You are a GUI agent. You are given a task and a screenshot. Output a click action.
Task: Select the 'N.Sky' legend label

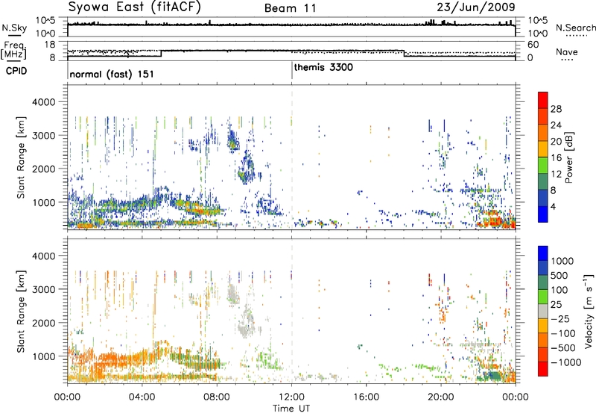point(14,28)
